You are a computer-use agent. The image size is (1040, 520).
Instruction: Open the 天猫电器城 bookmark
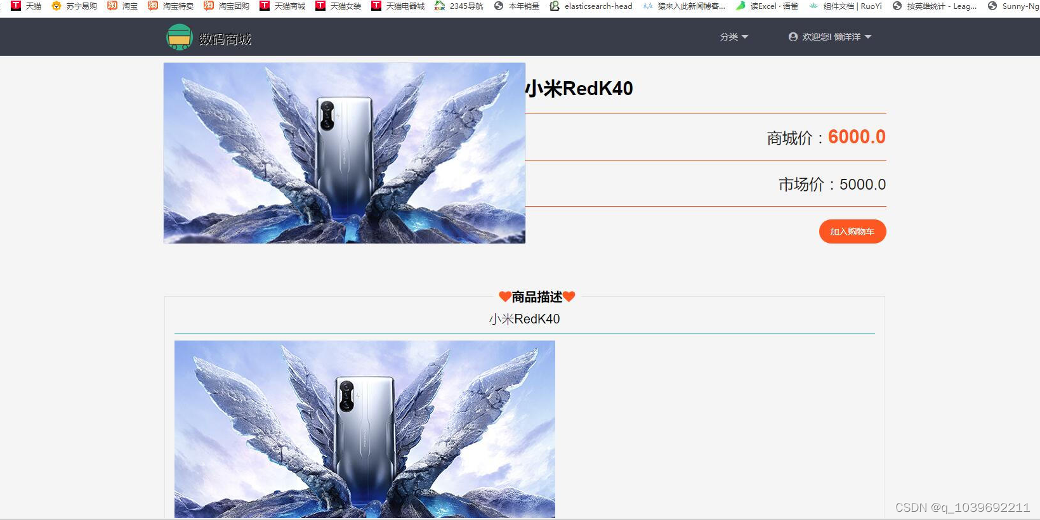(398, 6)
